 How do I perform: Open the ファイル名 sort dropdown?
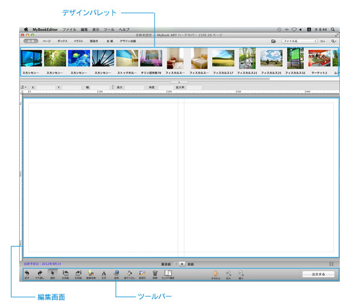(299, 41)
